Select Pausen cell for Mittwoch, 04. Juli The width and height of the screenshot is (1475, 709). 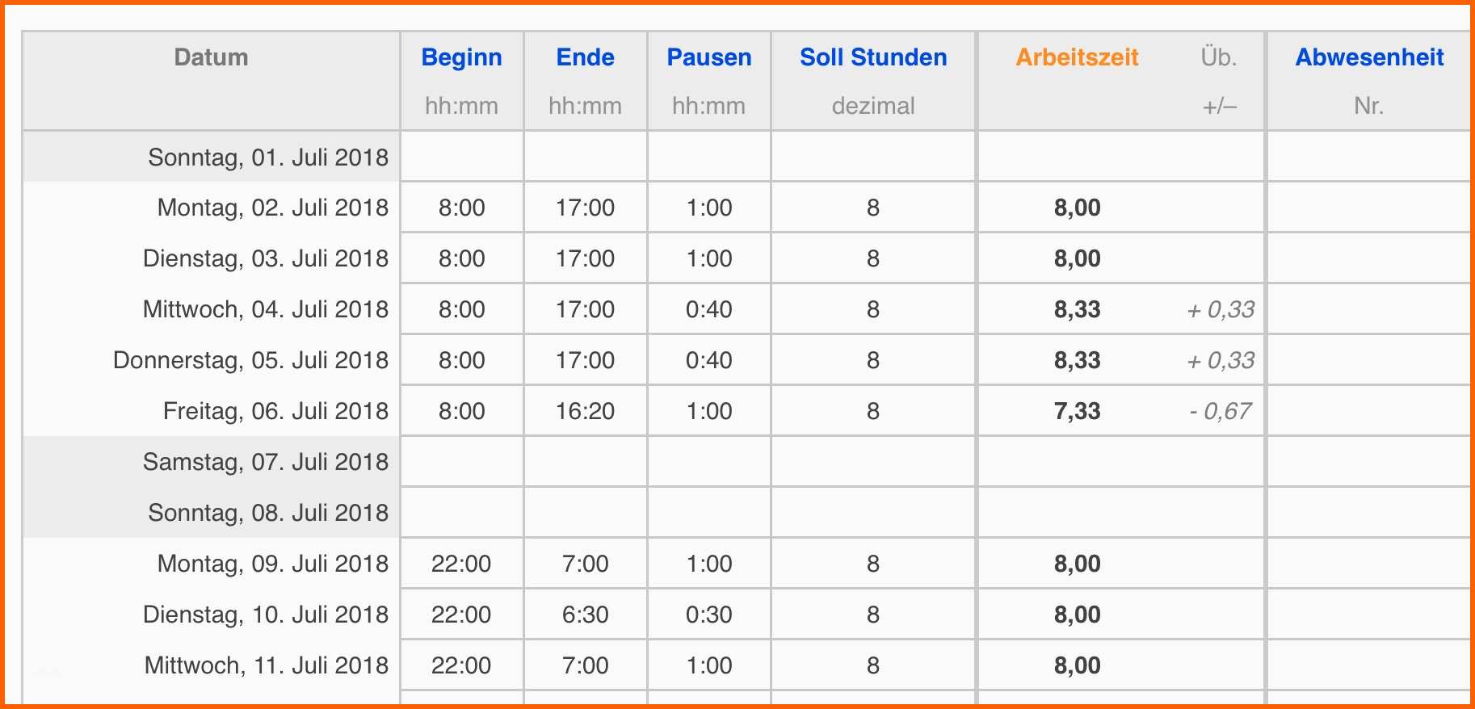pos(708,309)
